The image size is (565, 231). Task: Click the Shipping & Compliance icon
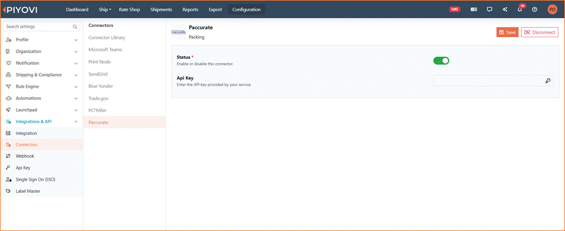point(8,75)
